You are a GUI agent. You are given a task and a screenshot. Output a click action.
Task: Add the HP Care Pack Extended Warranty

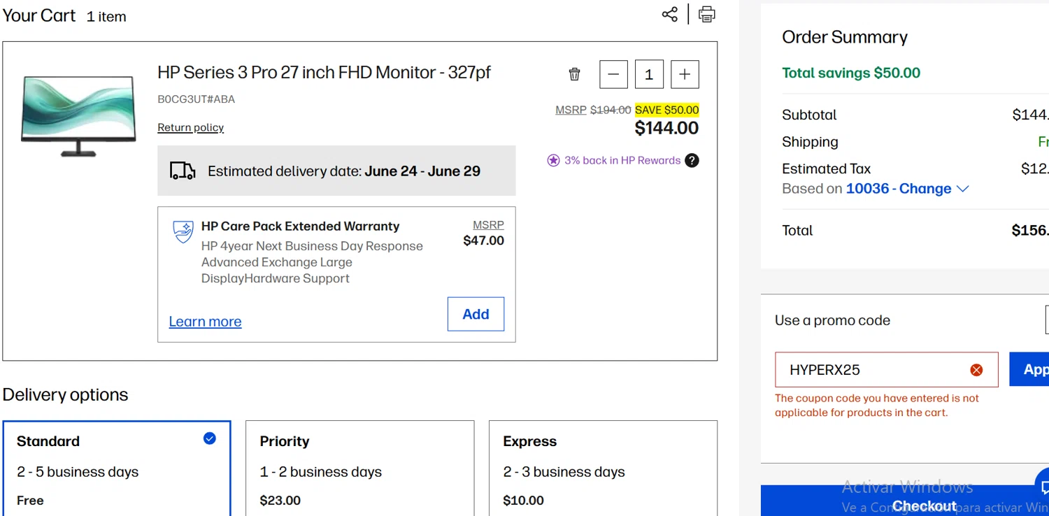click(x=476, y=314)
